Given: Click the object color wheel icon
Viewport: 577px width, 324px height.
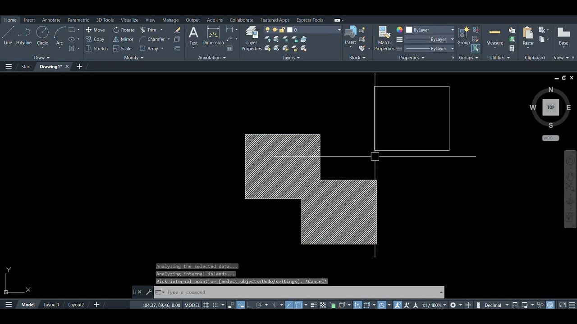Looking at the screenshot, I should (x=399, y=30).
